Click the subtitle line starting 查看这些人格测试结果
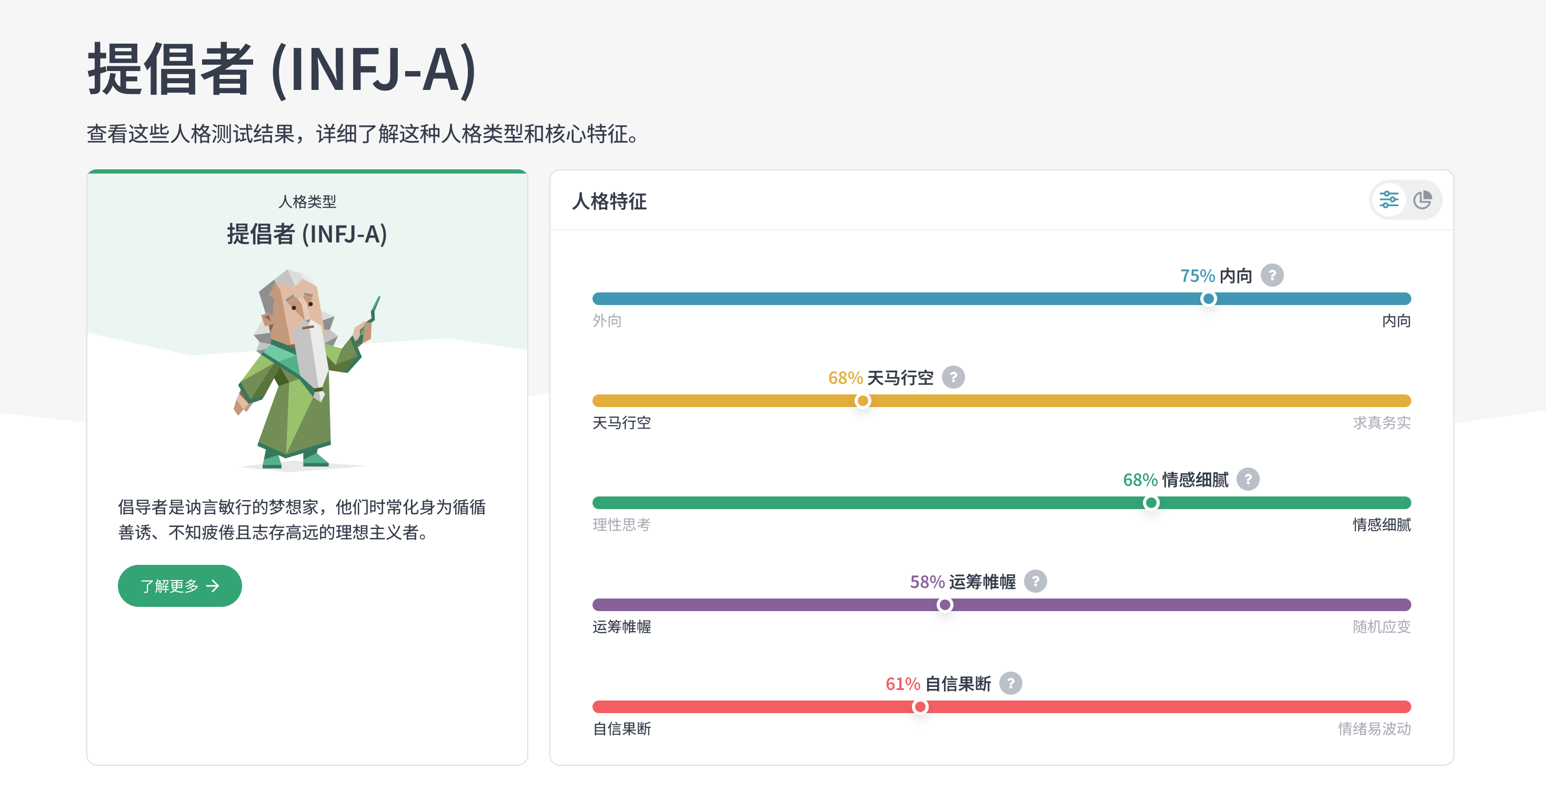This screenshot has width=1546, height=812. 363,134
